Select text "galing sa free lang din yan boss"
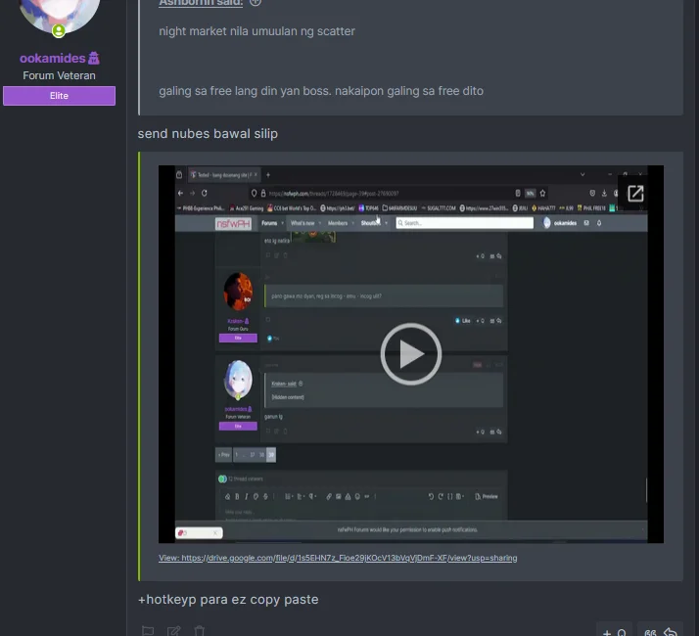 pos(245,91)
